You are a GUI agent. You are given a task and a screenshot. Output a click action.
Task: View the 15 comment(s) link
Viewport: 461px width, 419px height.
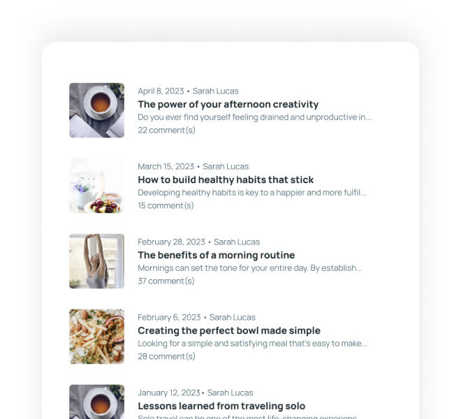pyautogui.click(x=166, y=205)
